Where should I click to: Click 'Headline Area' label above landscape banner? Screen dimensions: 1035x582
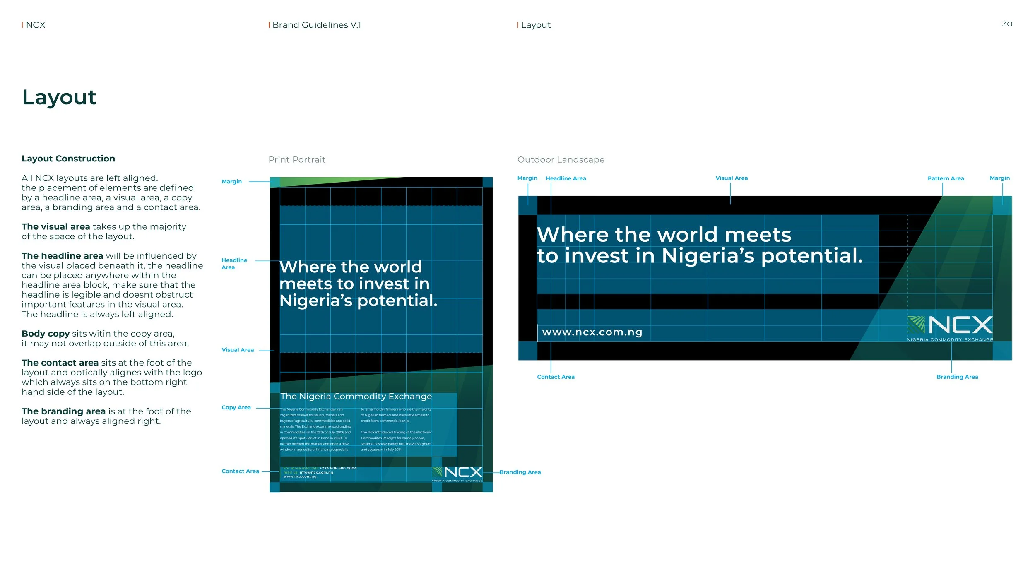coord(566,178)
